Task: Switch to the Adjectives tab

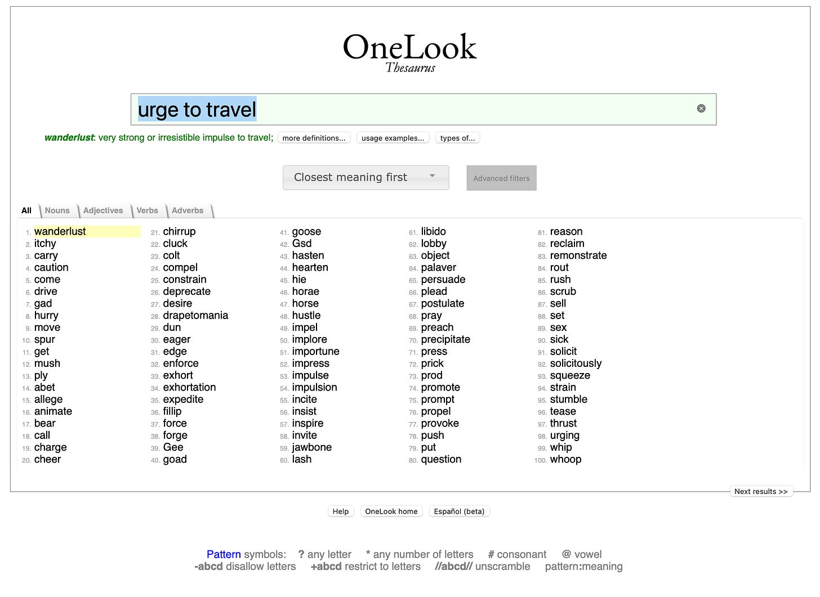Action: pyautogui.click(x=103, y=210)
